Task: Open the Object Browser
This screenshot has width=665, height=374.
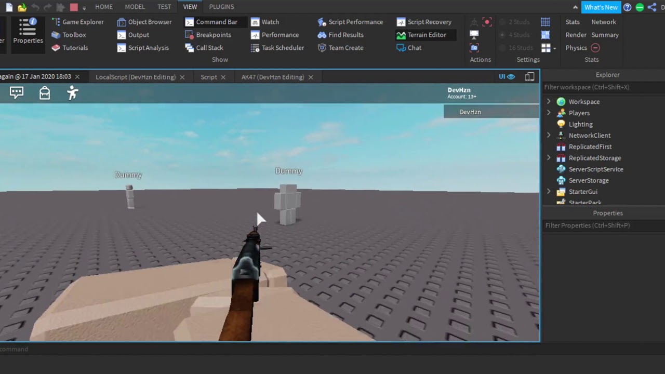Action: pos(144,22)
